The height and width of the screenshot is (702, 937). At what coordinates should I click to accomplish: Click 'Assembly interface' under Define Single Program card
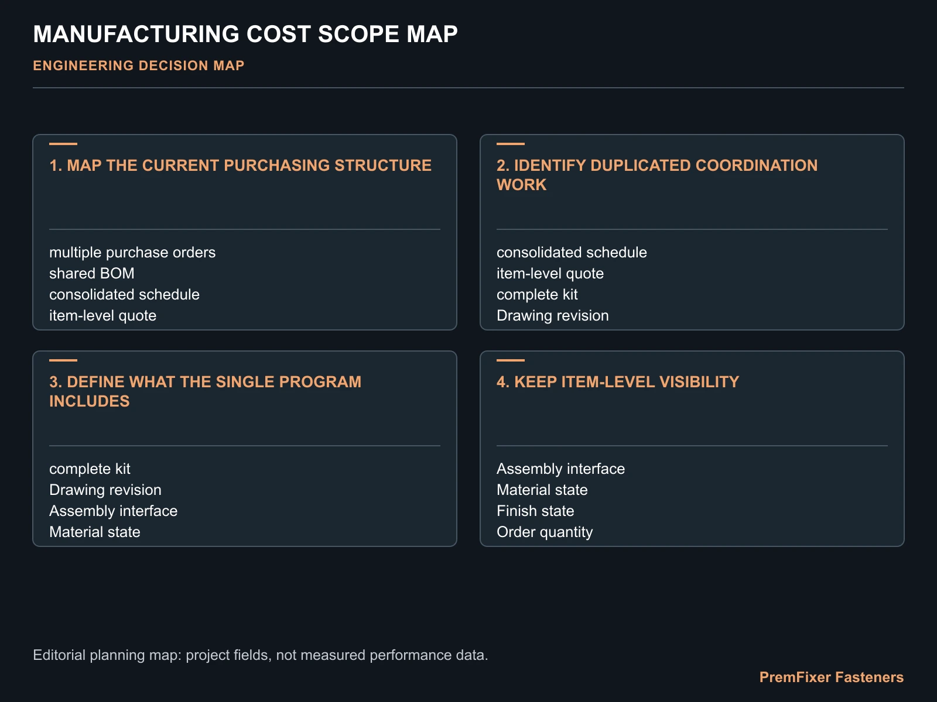(114, 511)
